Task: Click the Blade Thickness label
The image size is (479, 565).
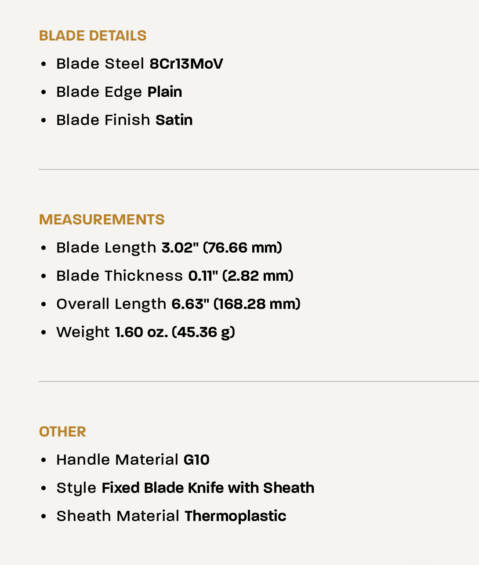Action: pyautogui.click(x=120, y=276)
